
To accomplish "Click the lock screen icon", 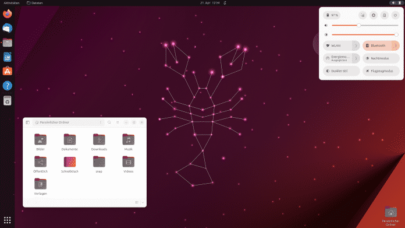I will tap(384, 15).
